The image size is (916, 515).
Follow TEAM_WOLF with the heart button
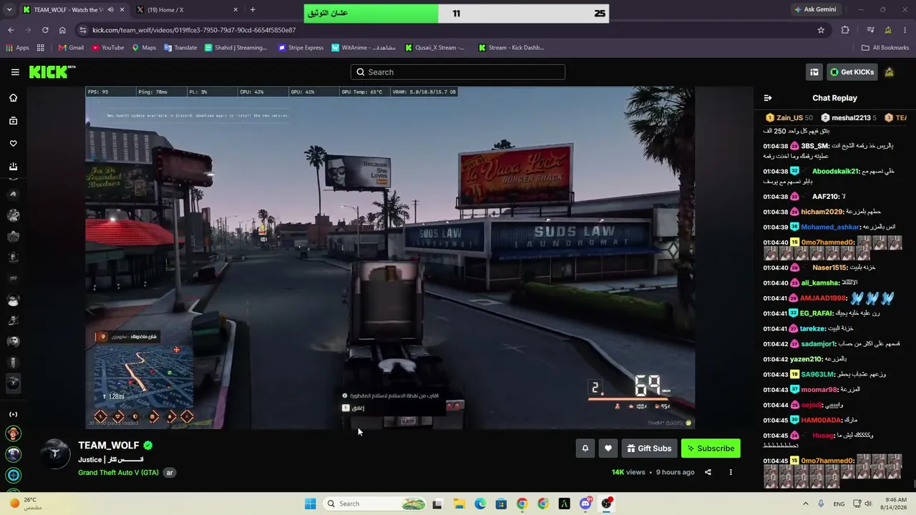click(608, 448)
